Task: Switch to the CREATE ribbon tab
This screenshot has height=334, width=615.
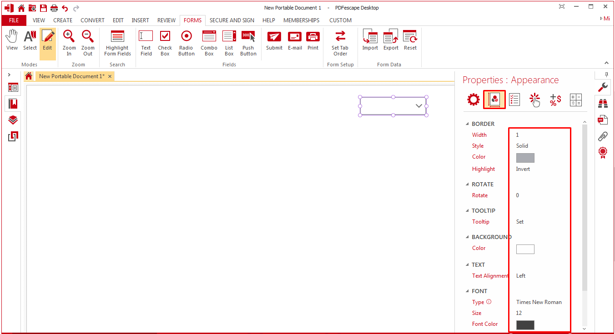Action: click(x=63, y=20)
